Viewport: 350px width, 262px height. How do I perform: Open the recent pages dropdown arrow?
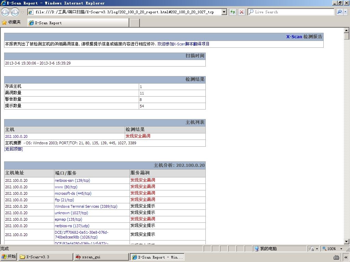pos(22,12)
